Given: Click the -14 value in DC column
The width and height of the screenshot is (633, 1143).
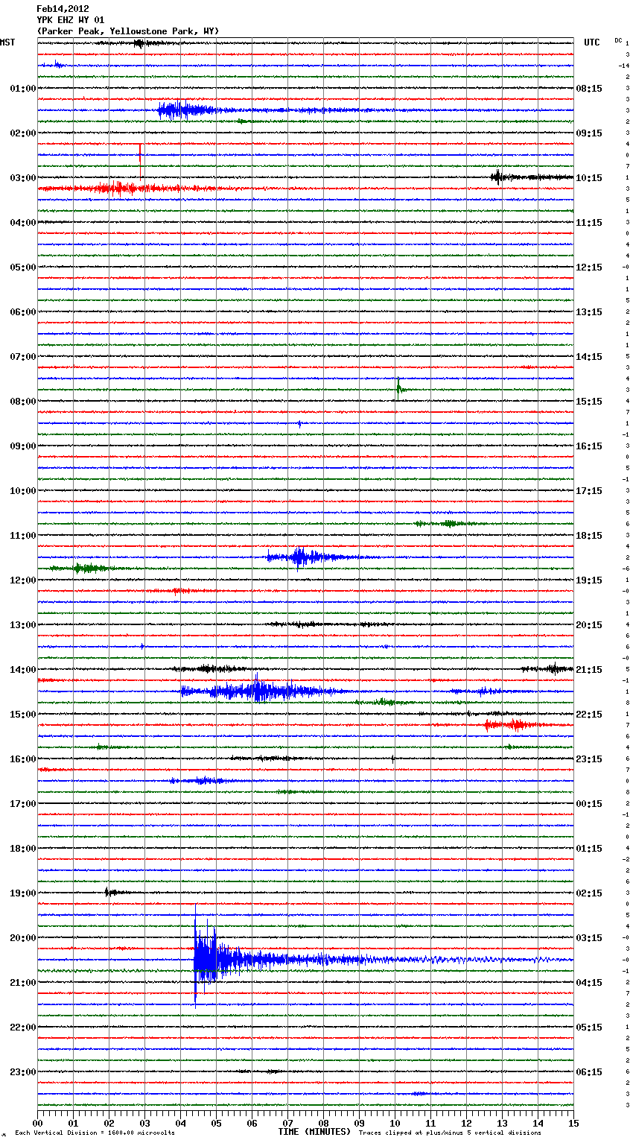Looking at the screenshot, I should 624,66.
